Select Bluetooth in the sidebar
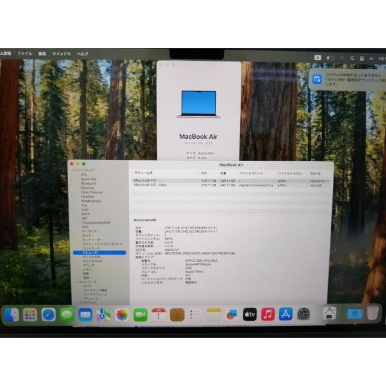 point(89,183)
